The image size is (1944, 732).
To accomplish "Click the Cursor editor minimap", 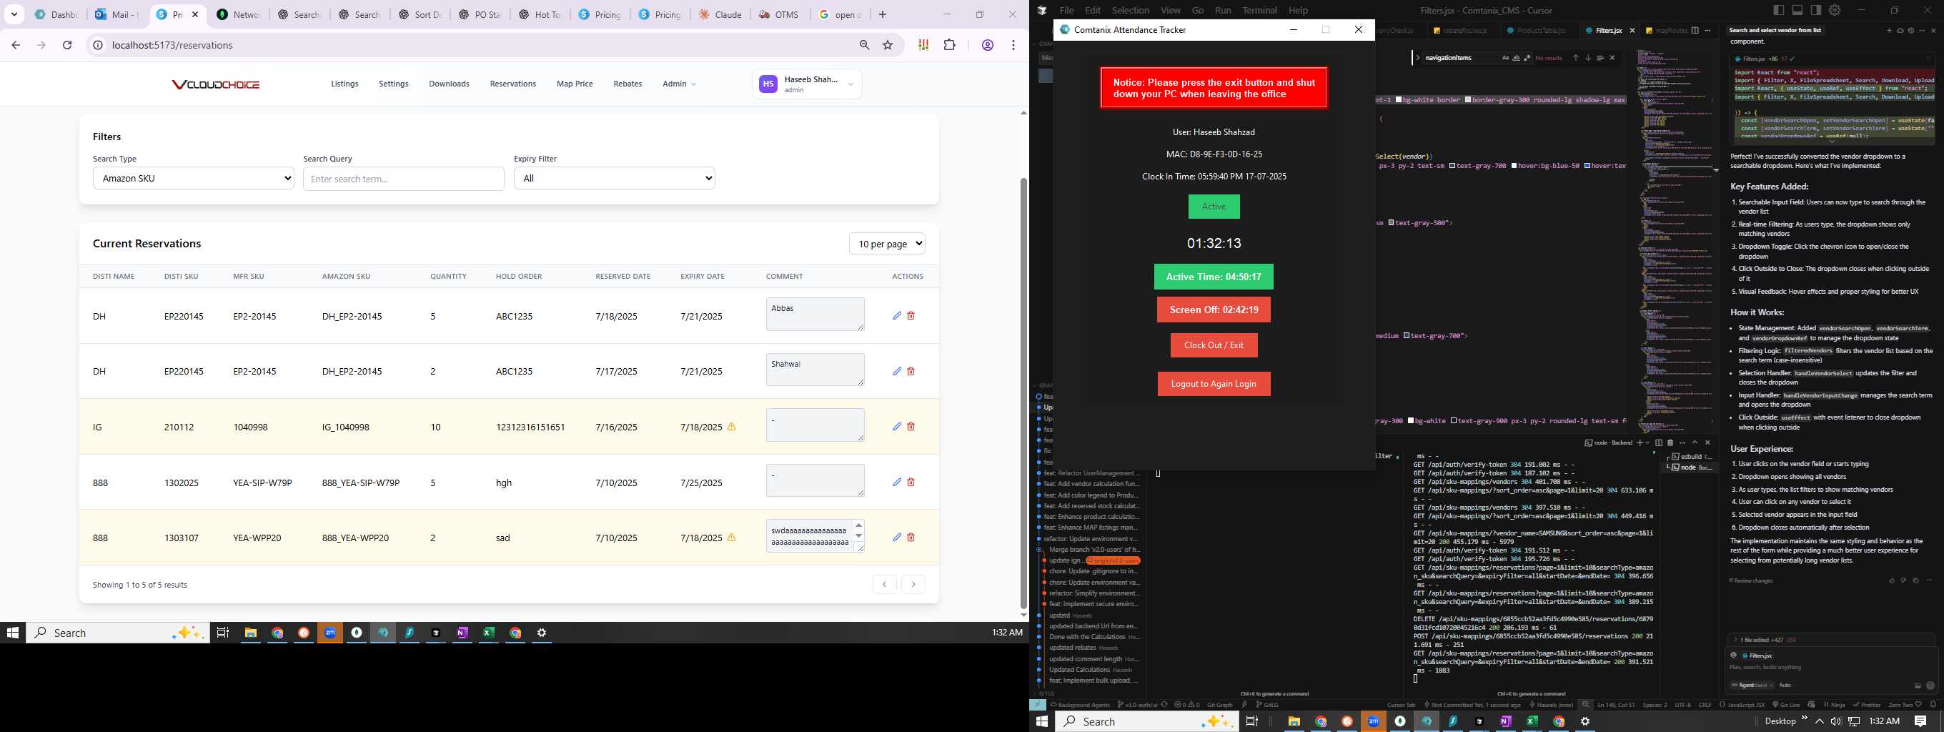I will (x=1675, y=242).
